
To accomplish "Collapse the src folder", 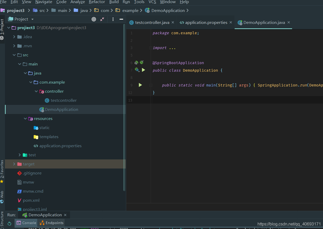I will pos(14,55).
